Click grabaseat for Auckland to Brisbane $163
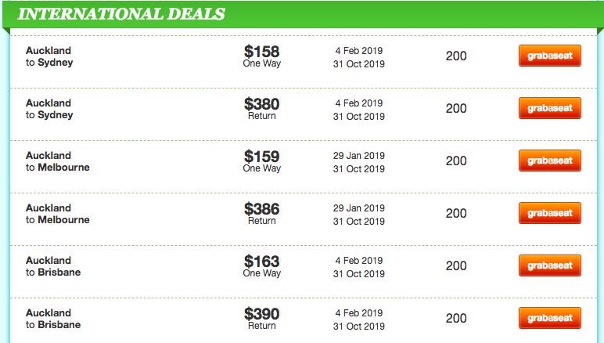This screenshot has height=343, width=604. pos(550,265)
